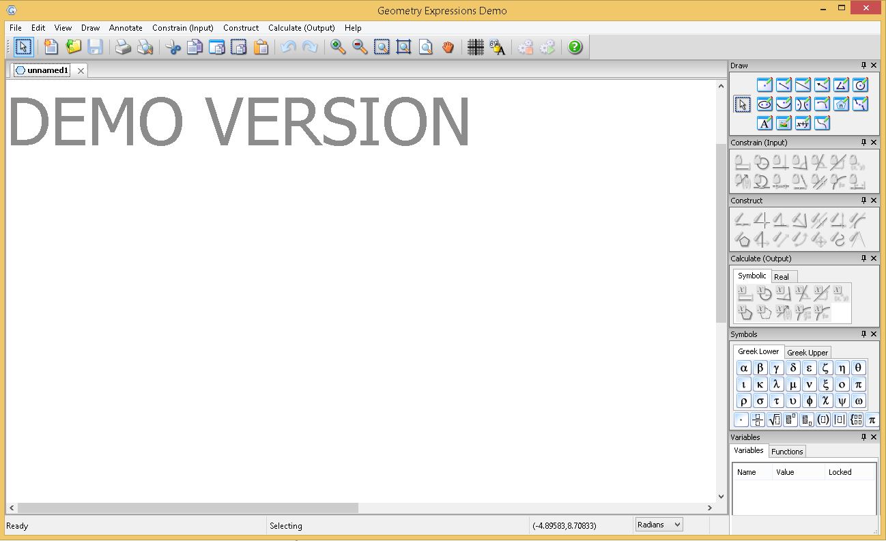Choose the Draw Ellipse tool

pyautogui.click(x=764, y=104)
